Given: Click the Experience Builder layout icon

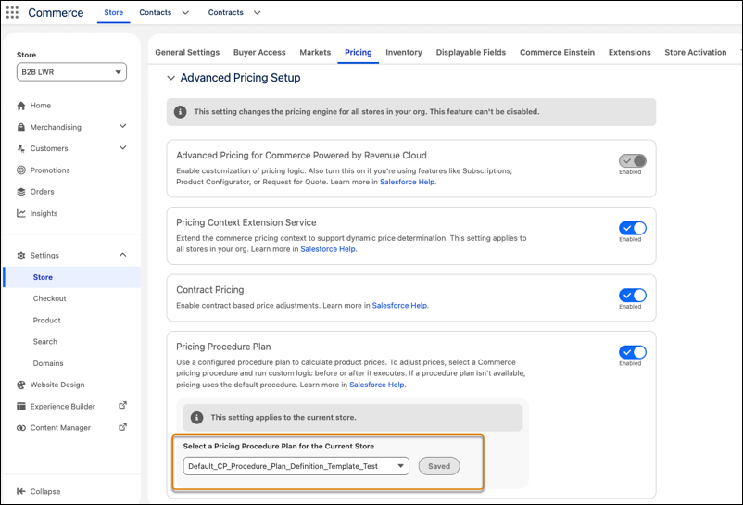Looking at the screenshot, I should click(x=21, y=407).
